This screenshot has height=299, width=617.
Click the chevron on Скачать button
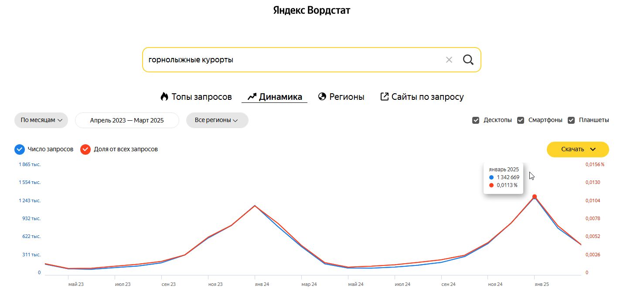pyautogui.click(x=593, y=149)
